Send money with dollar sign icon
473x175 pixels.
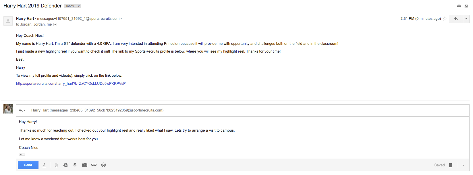pos(75,165)
